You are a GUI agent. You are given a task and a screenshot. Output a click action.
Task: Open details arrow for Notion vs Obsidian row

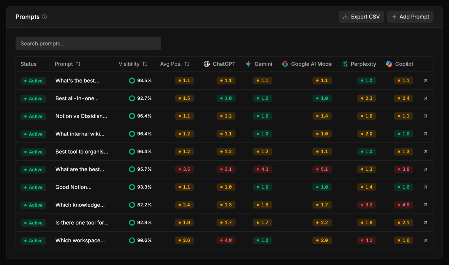(425, 116)
